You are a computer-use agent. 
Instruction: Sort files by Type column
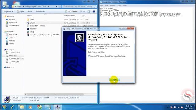[83, 16]
